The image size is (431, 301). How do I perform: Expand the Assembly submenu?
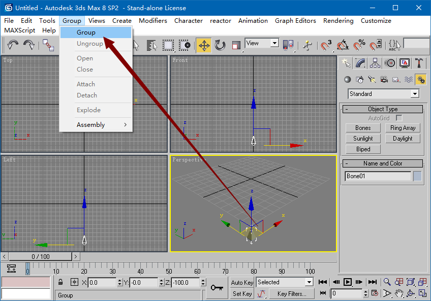96,125
